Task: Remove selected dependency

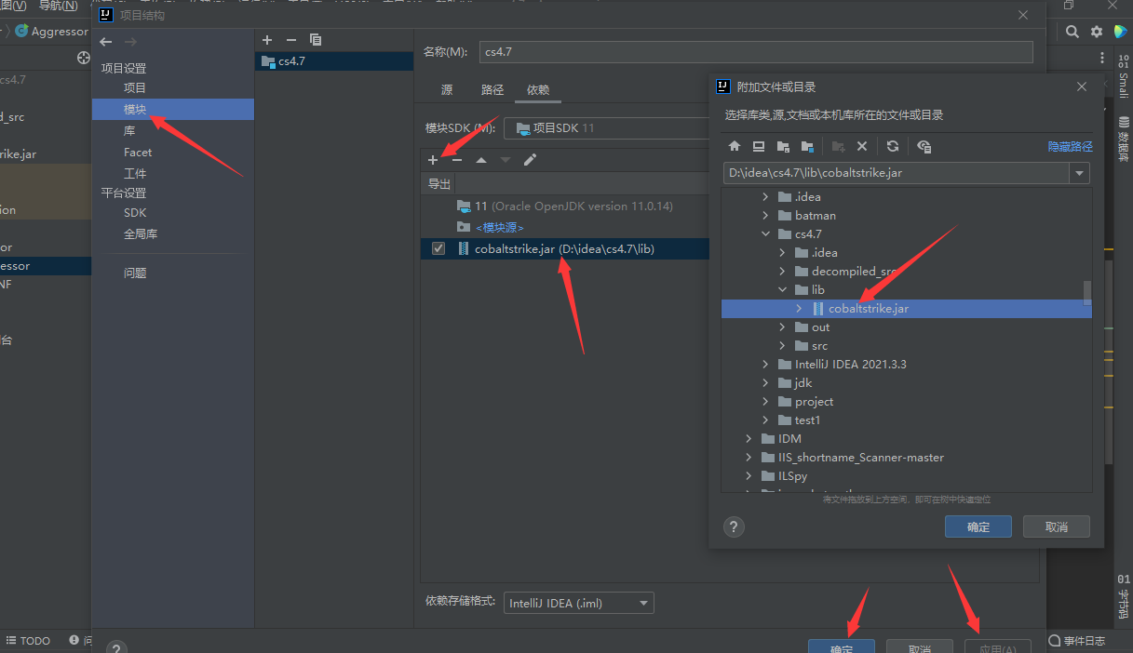Action: point(457,160)
